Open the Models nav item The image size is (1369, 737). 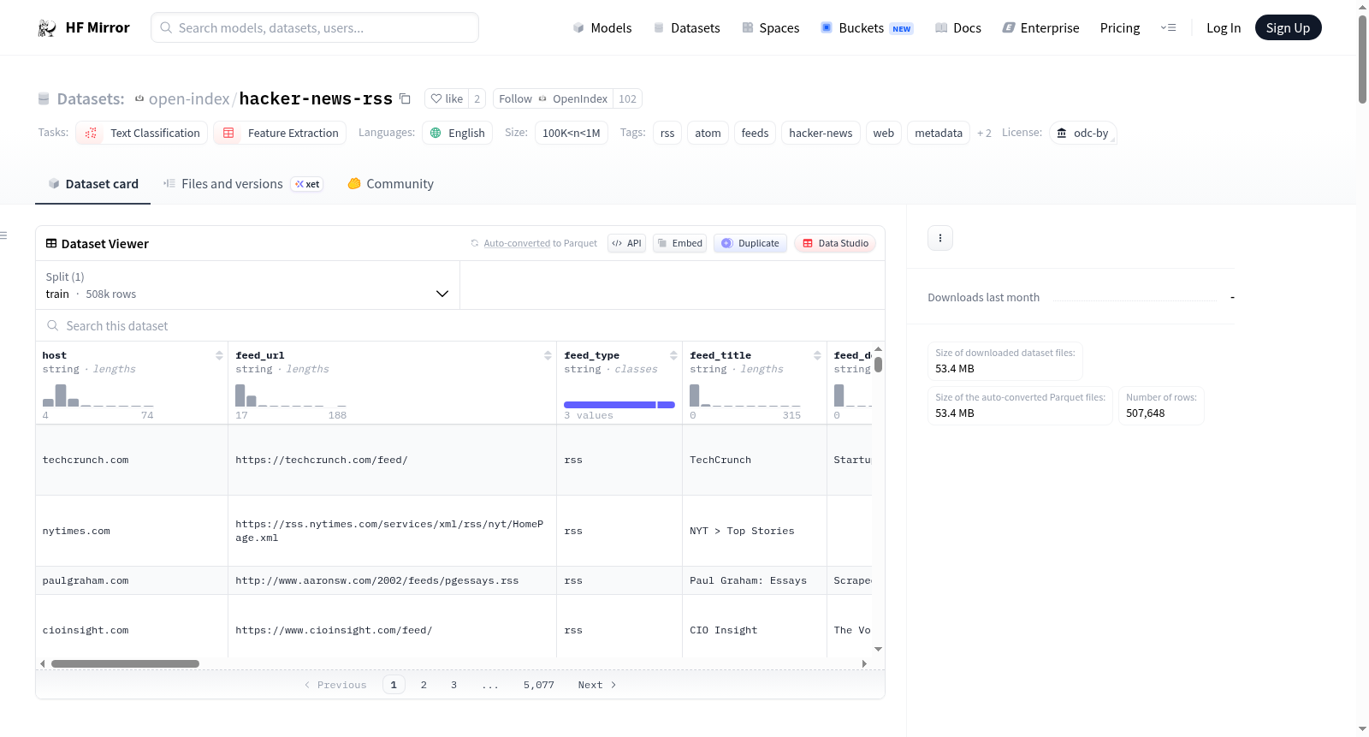point(602,28)
